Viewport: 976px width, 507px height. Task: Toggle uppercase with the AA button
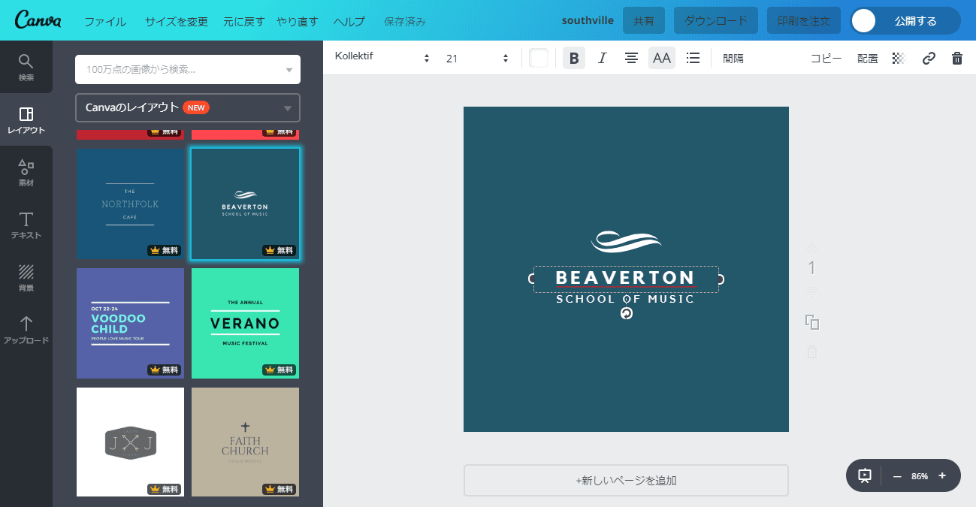pos(661,57)
